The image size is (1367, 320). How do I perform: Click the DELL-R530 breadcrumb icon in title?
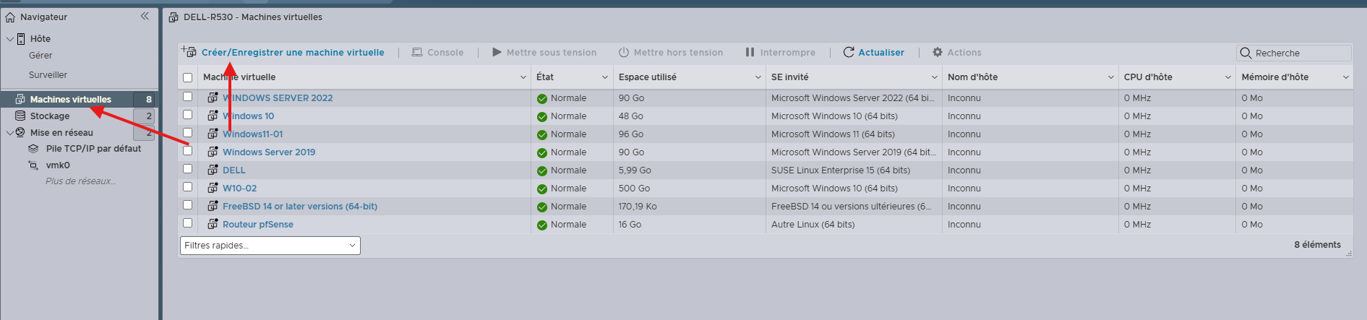coord(173,17)
